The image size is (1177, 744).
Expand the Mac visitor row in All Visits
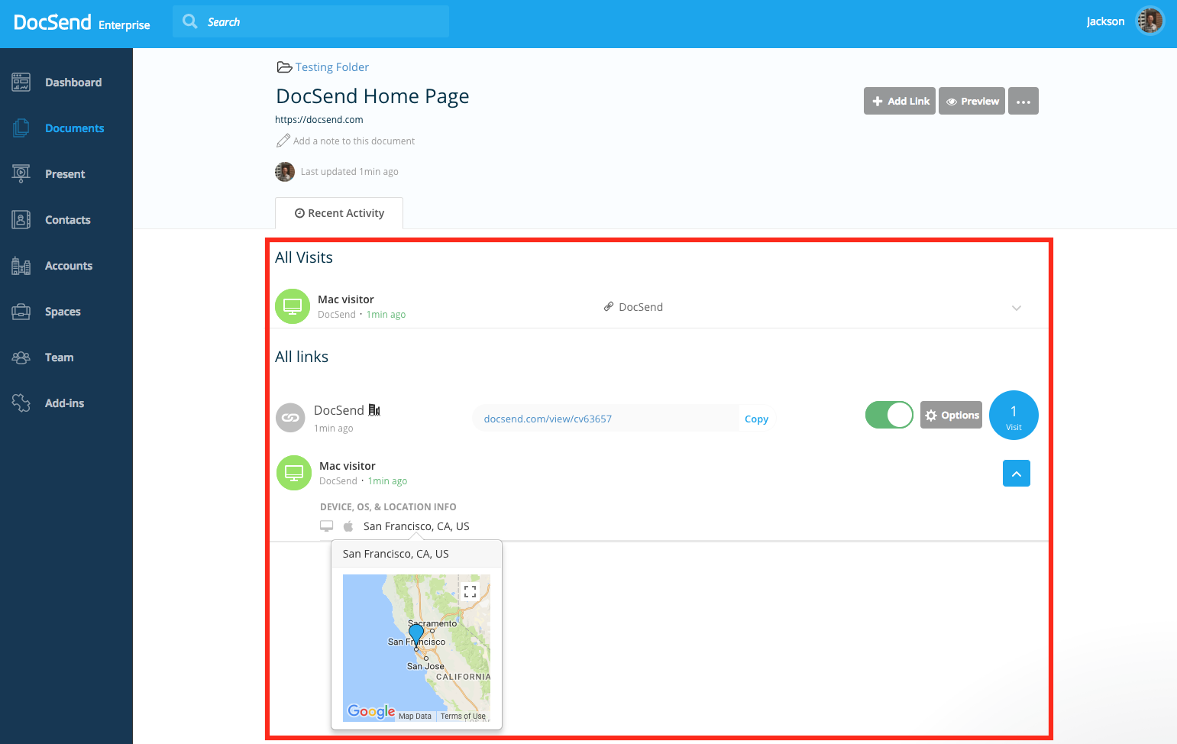click(x=1017, y=308)
